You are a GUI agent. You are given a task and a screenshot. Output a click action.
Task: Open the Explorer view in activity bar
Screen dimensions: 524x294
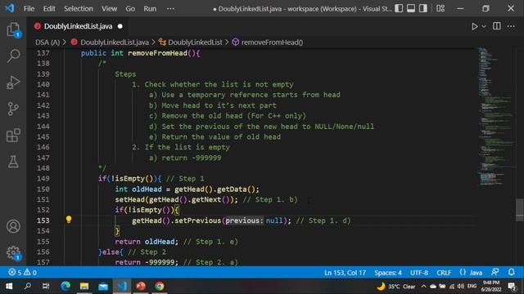pyautogui.click(x=13, y=29)
